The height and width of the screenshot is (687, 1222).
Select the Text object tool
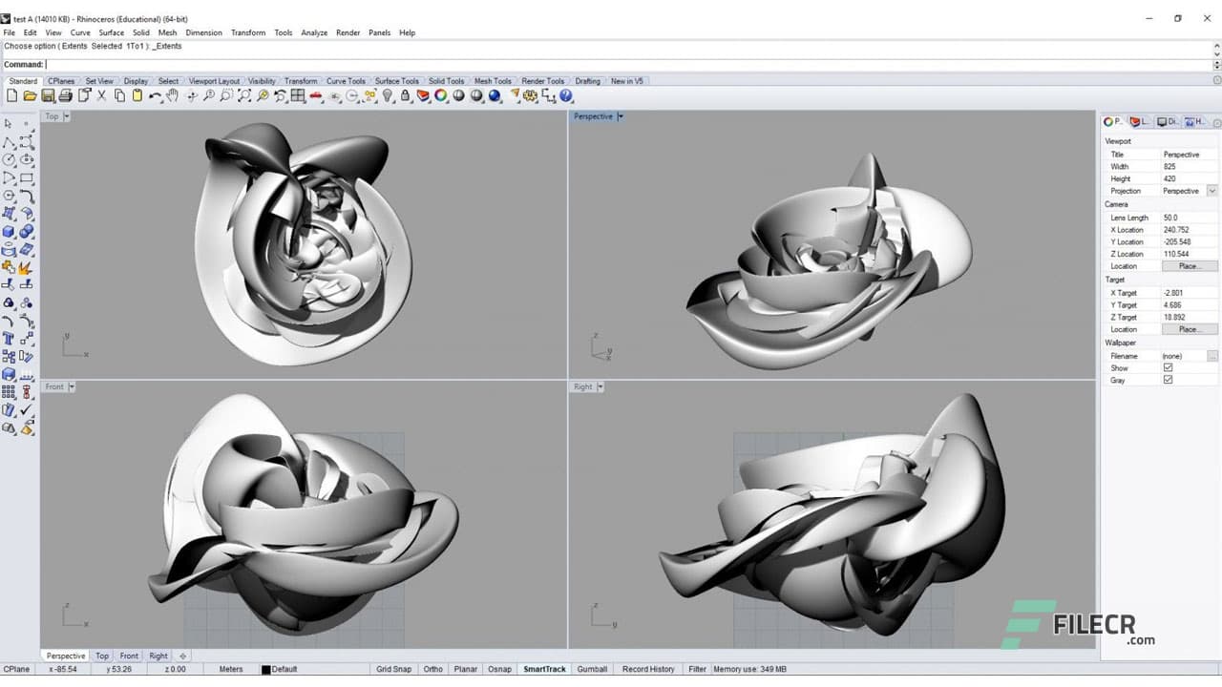pos(9,339)
